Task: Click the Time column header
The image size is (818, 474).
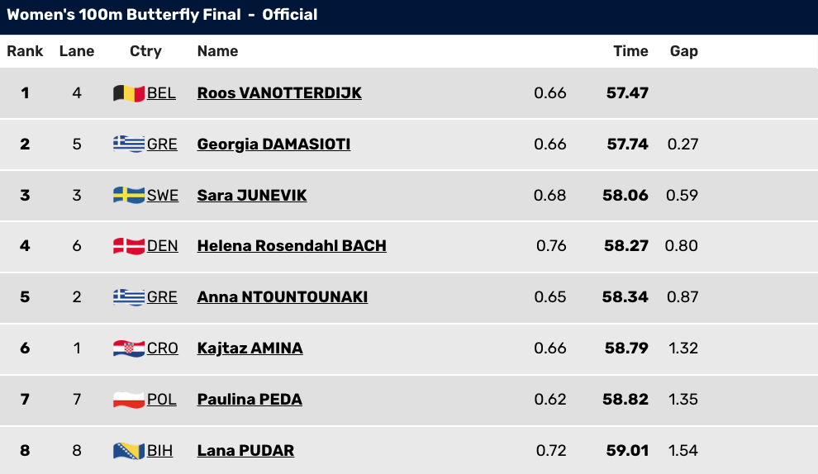Action: pos(630,51)
